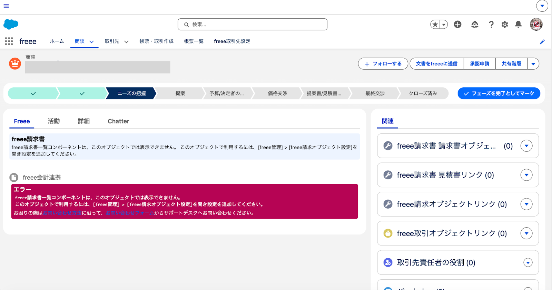Click wrench icon of freee請求オブジェクトリンク
This screenshot has height=290, width=552.
click(388, 204)
